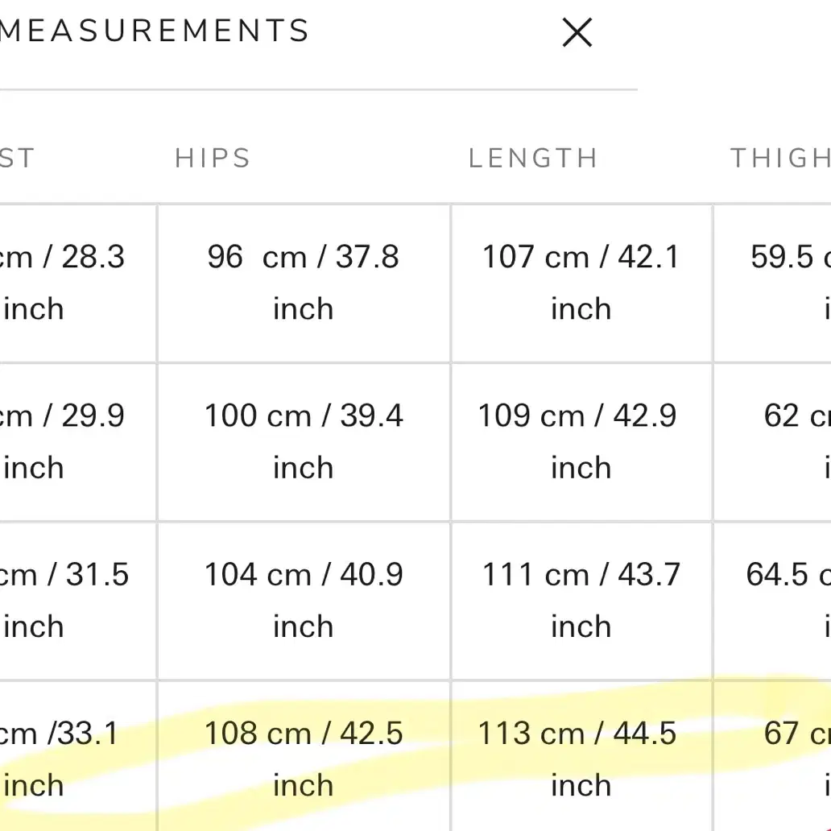Click the THIGH column header
The height and width of the screenshot is (831, 831).
(780, 158)
